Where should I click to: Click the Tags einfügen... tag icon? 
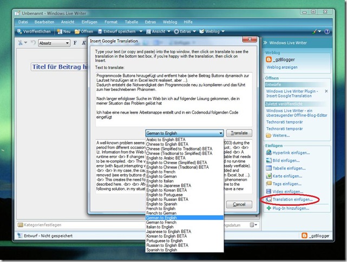pyautogui.click(x=269, y=184)
